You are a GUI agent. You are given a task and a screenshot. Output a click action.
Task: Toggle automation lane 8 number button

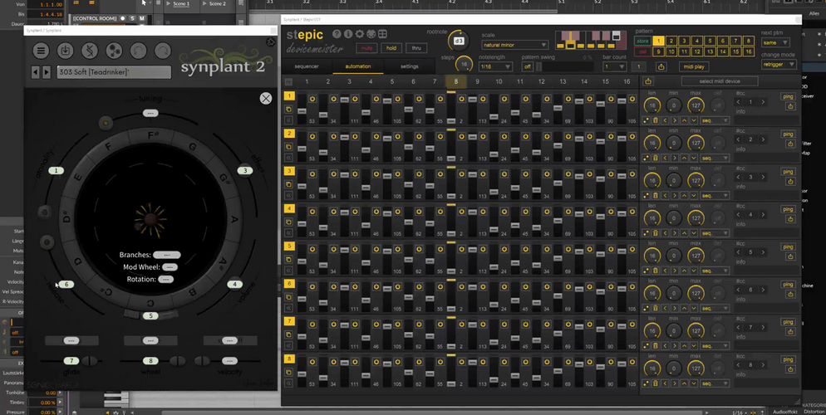(x=289, y=359)
